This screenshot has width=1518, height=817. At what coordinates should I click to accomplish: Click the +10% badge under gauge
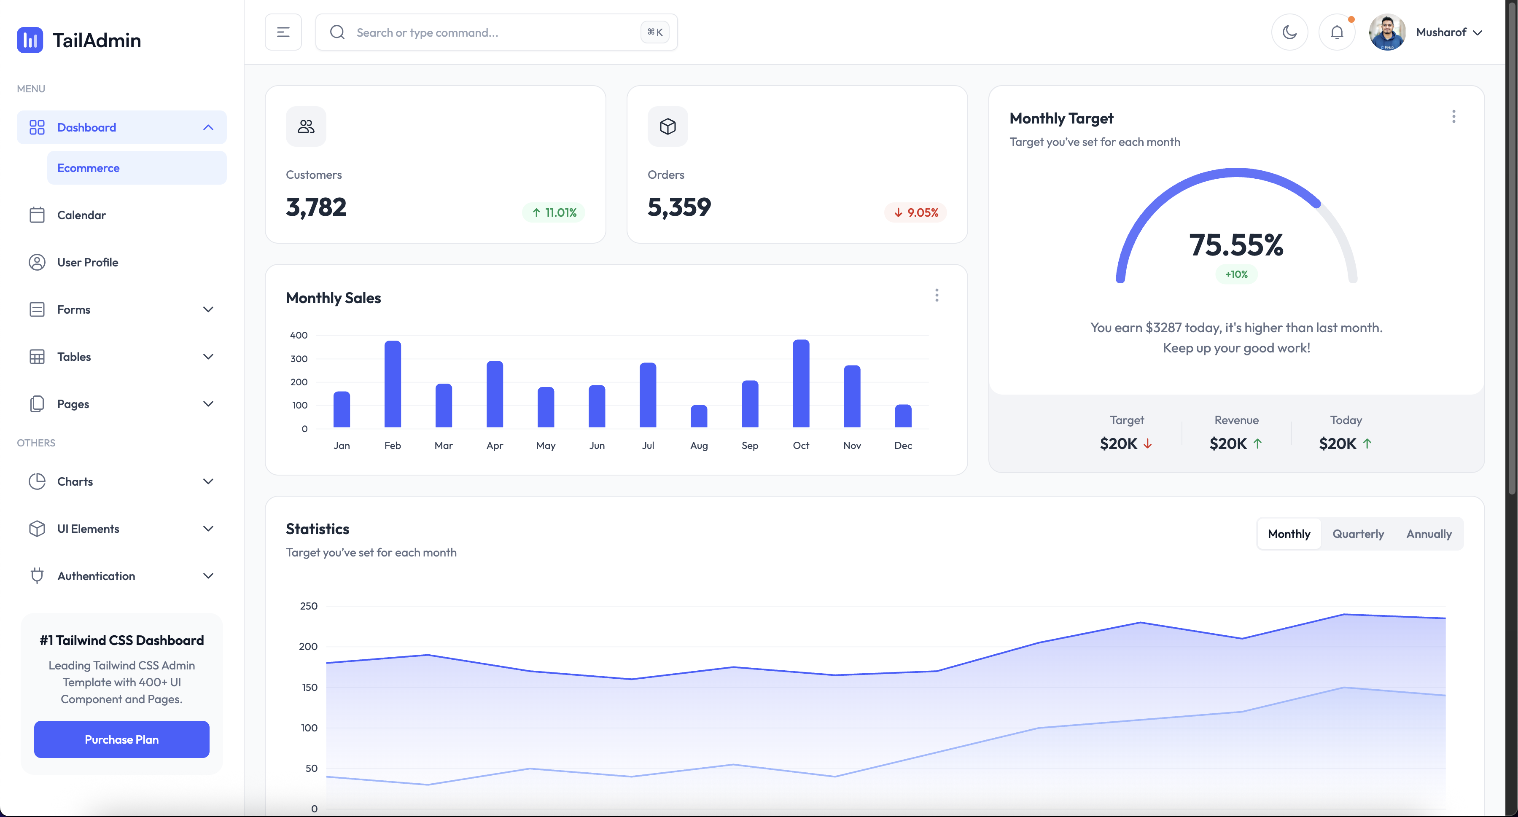[x=1236, y=274]
